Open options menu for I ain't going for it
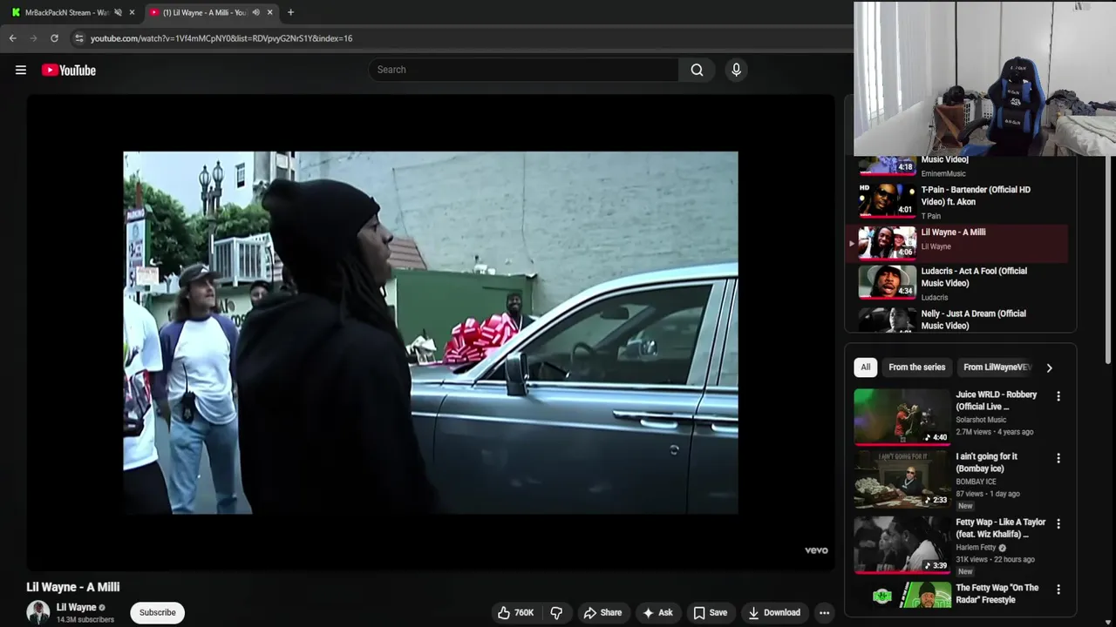Viewport: 1116px width, 627px height. (x=1058, y=458)
